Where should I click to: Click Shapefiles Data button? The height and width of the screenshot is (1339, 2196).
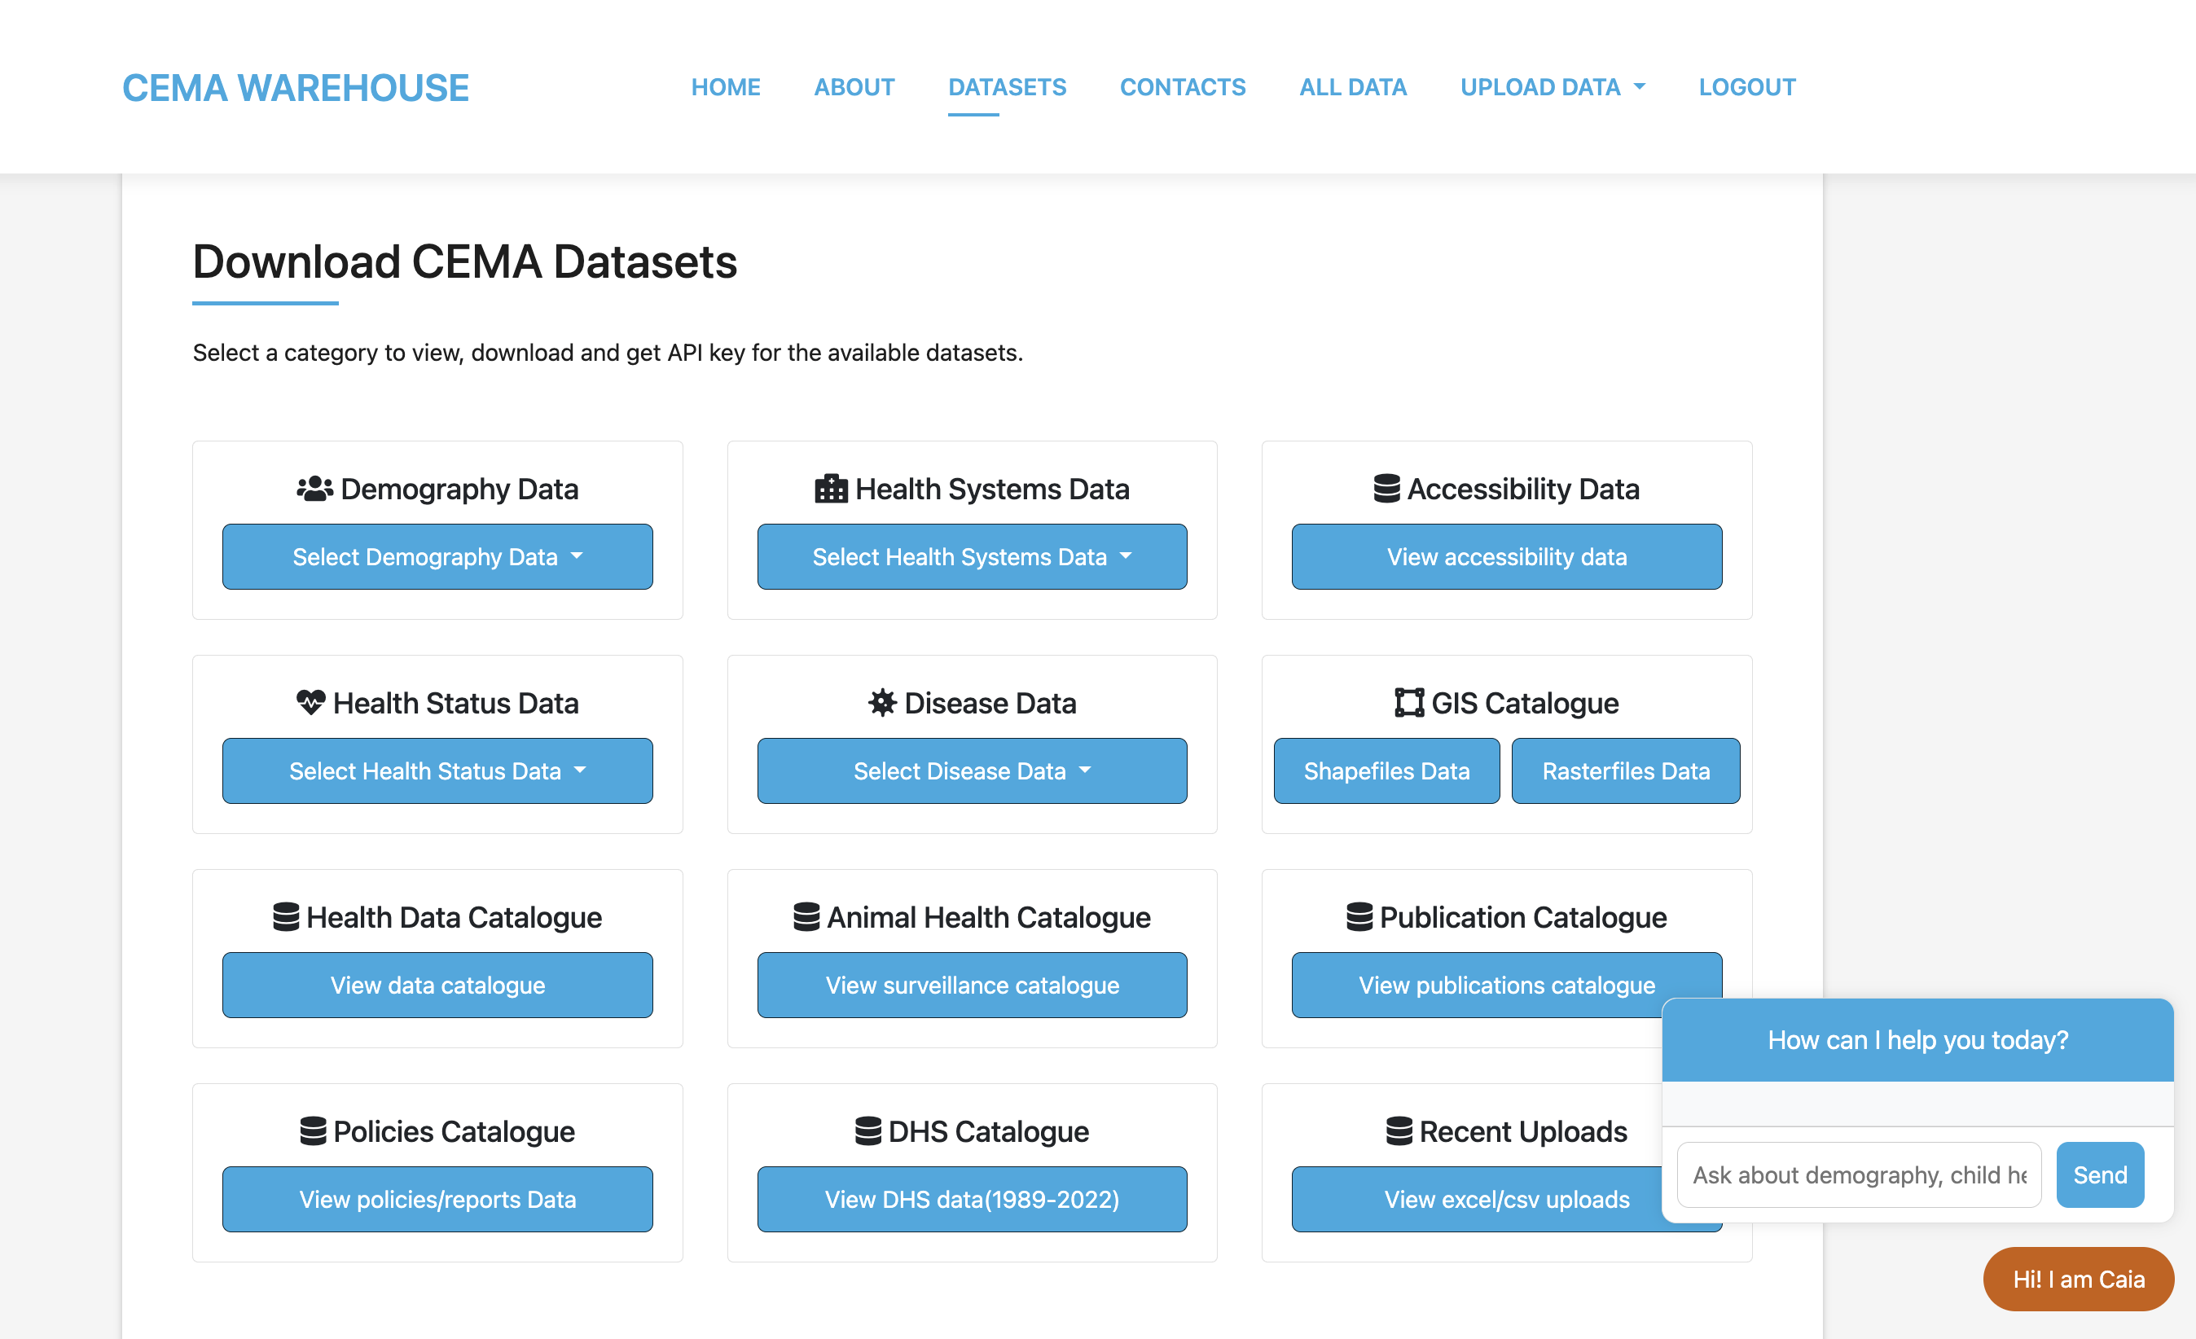click(x=1386, y=770)
